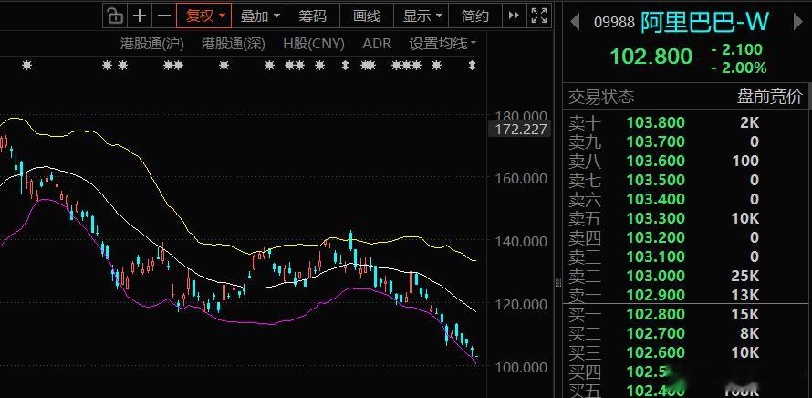Open the 显示 dropdown
This screenshot has width=812, height=398.
click(x=422, y=16)
